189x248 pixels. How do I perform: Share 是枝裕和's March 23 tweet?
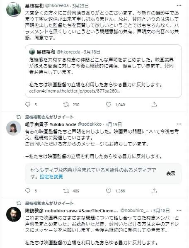(154, 105)
